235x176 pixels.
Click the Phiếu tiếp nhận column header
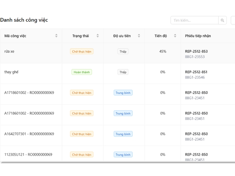pyautogui.click(x=198, y=36)
